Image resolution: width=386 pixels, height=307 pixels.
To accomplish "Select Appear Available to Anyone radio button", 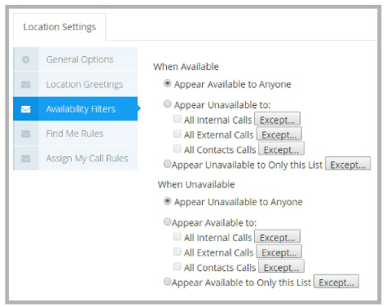I will coord(168,83).
